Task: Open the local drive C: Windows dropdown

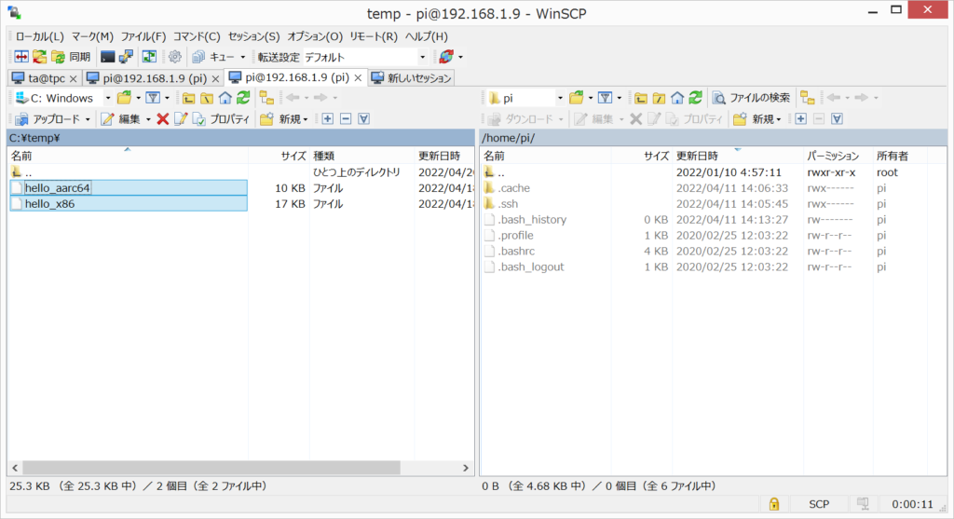Action: pos(63,98)
